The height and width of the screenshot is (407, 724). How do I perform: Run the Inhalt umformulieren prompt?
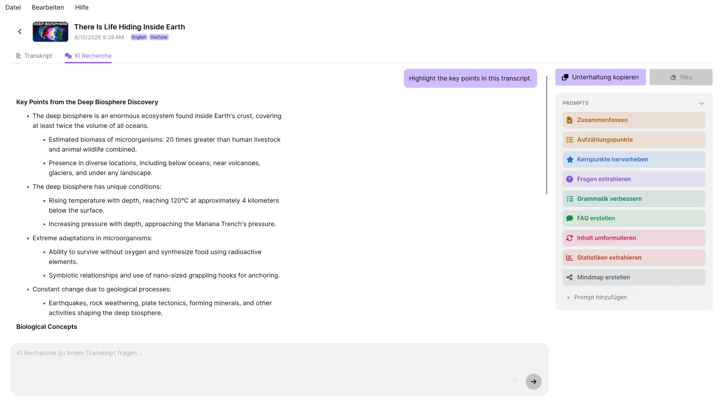coord(634,238)
